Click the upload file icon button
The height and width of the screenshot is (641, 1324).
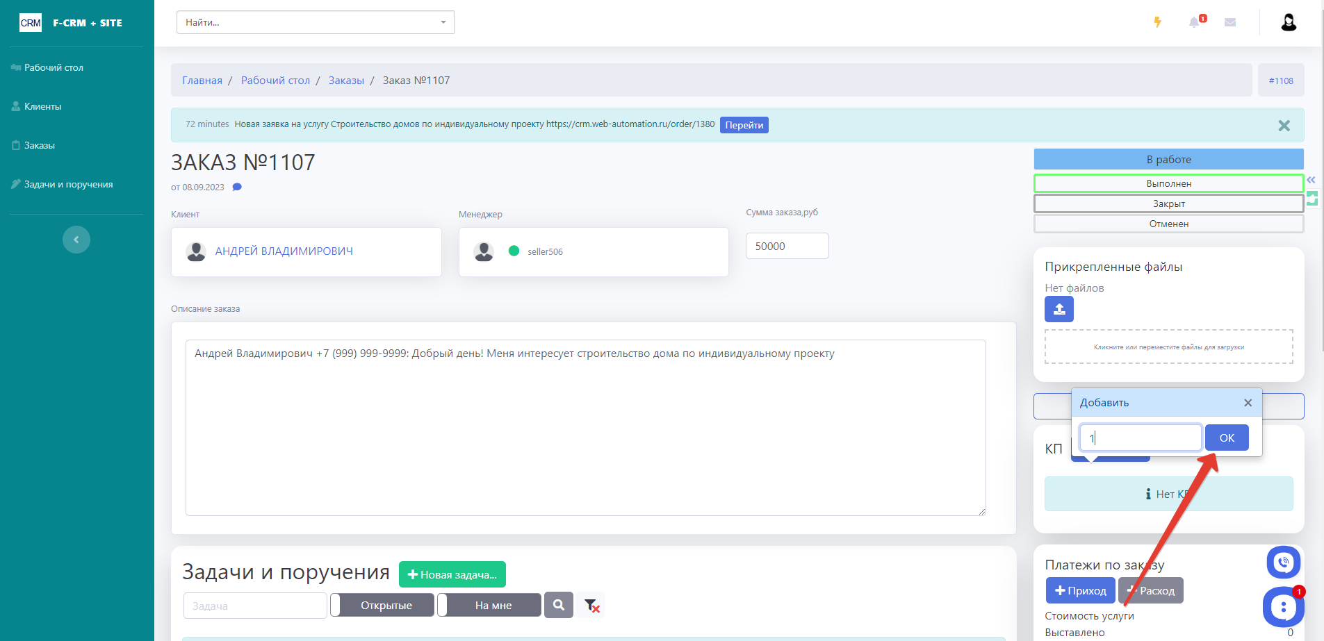click(1059, 309)
